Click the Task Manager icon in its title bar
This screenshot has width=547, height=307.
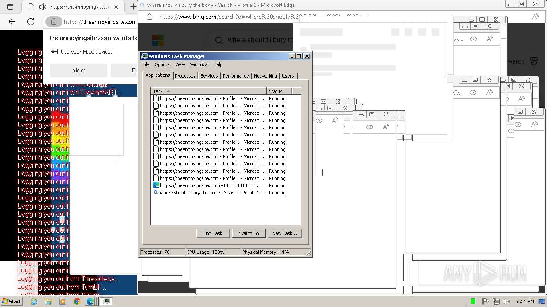(144, 56)
